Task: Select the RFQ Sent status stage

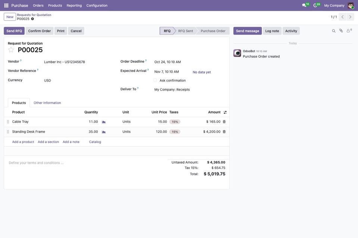Action: [186, 31]
